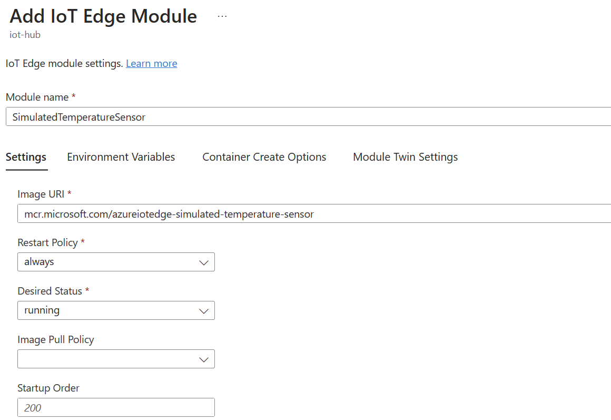Viewport: 611px width, 420px height.
Task: Click the iot-hub label under the title
Action: click(25, 35)
